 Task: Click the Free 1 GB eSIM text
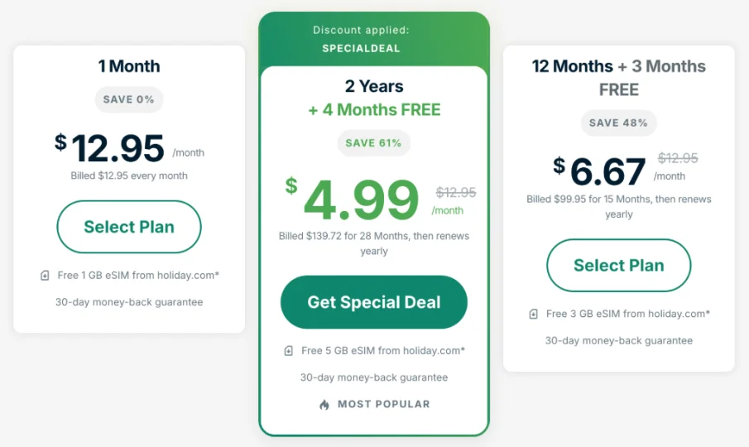click(138, 275)
